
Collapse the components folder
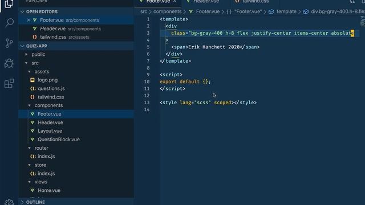click(x=29, y=105)
